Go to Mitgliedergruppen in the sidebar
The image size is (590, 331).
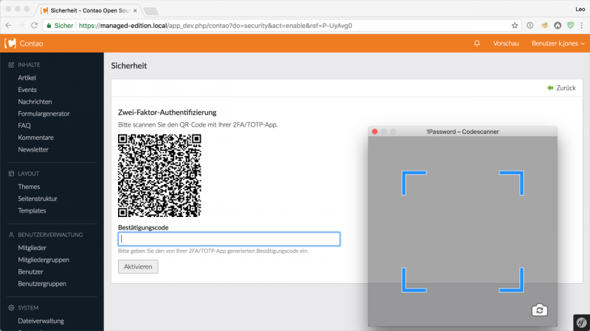pos(44,259)
